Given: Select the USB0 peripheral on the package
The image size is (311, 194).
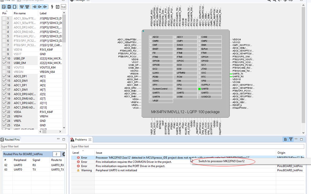Looking at the screenshot, I should point(186,97).
